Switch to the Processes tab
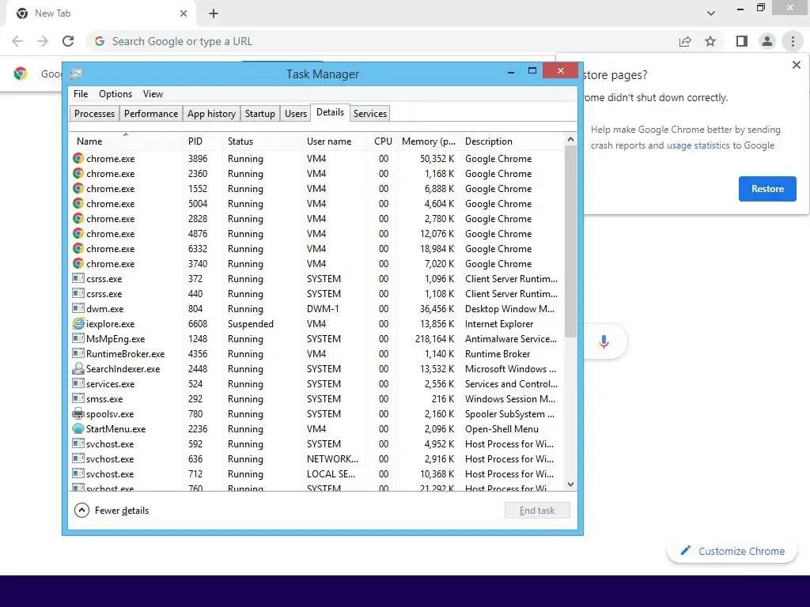The height and width of the screenshot is (607, 810). [95, 114]
